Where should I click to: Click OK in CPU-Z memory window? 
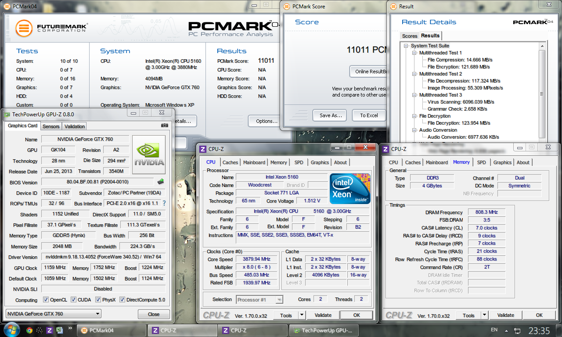point(539,315)
